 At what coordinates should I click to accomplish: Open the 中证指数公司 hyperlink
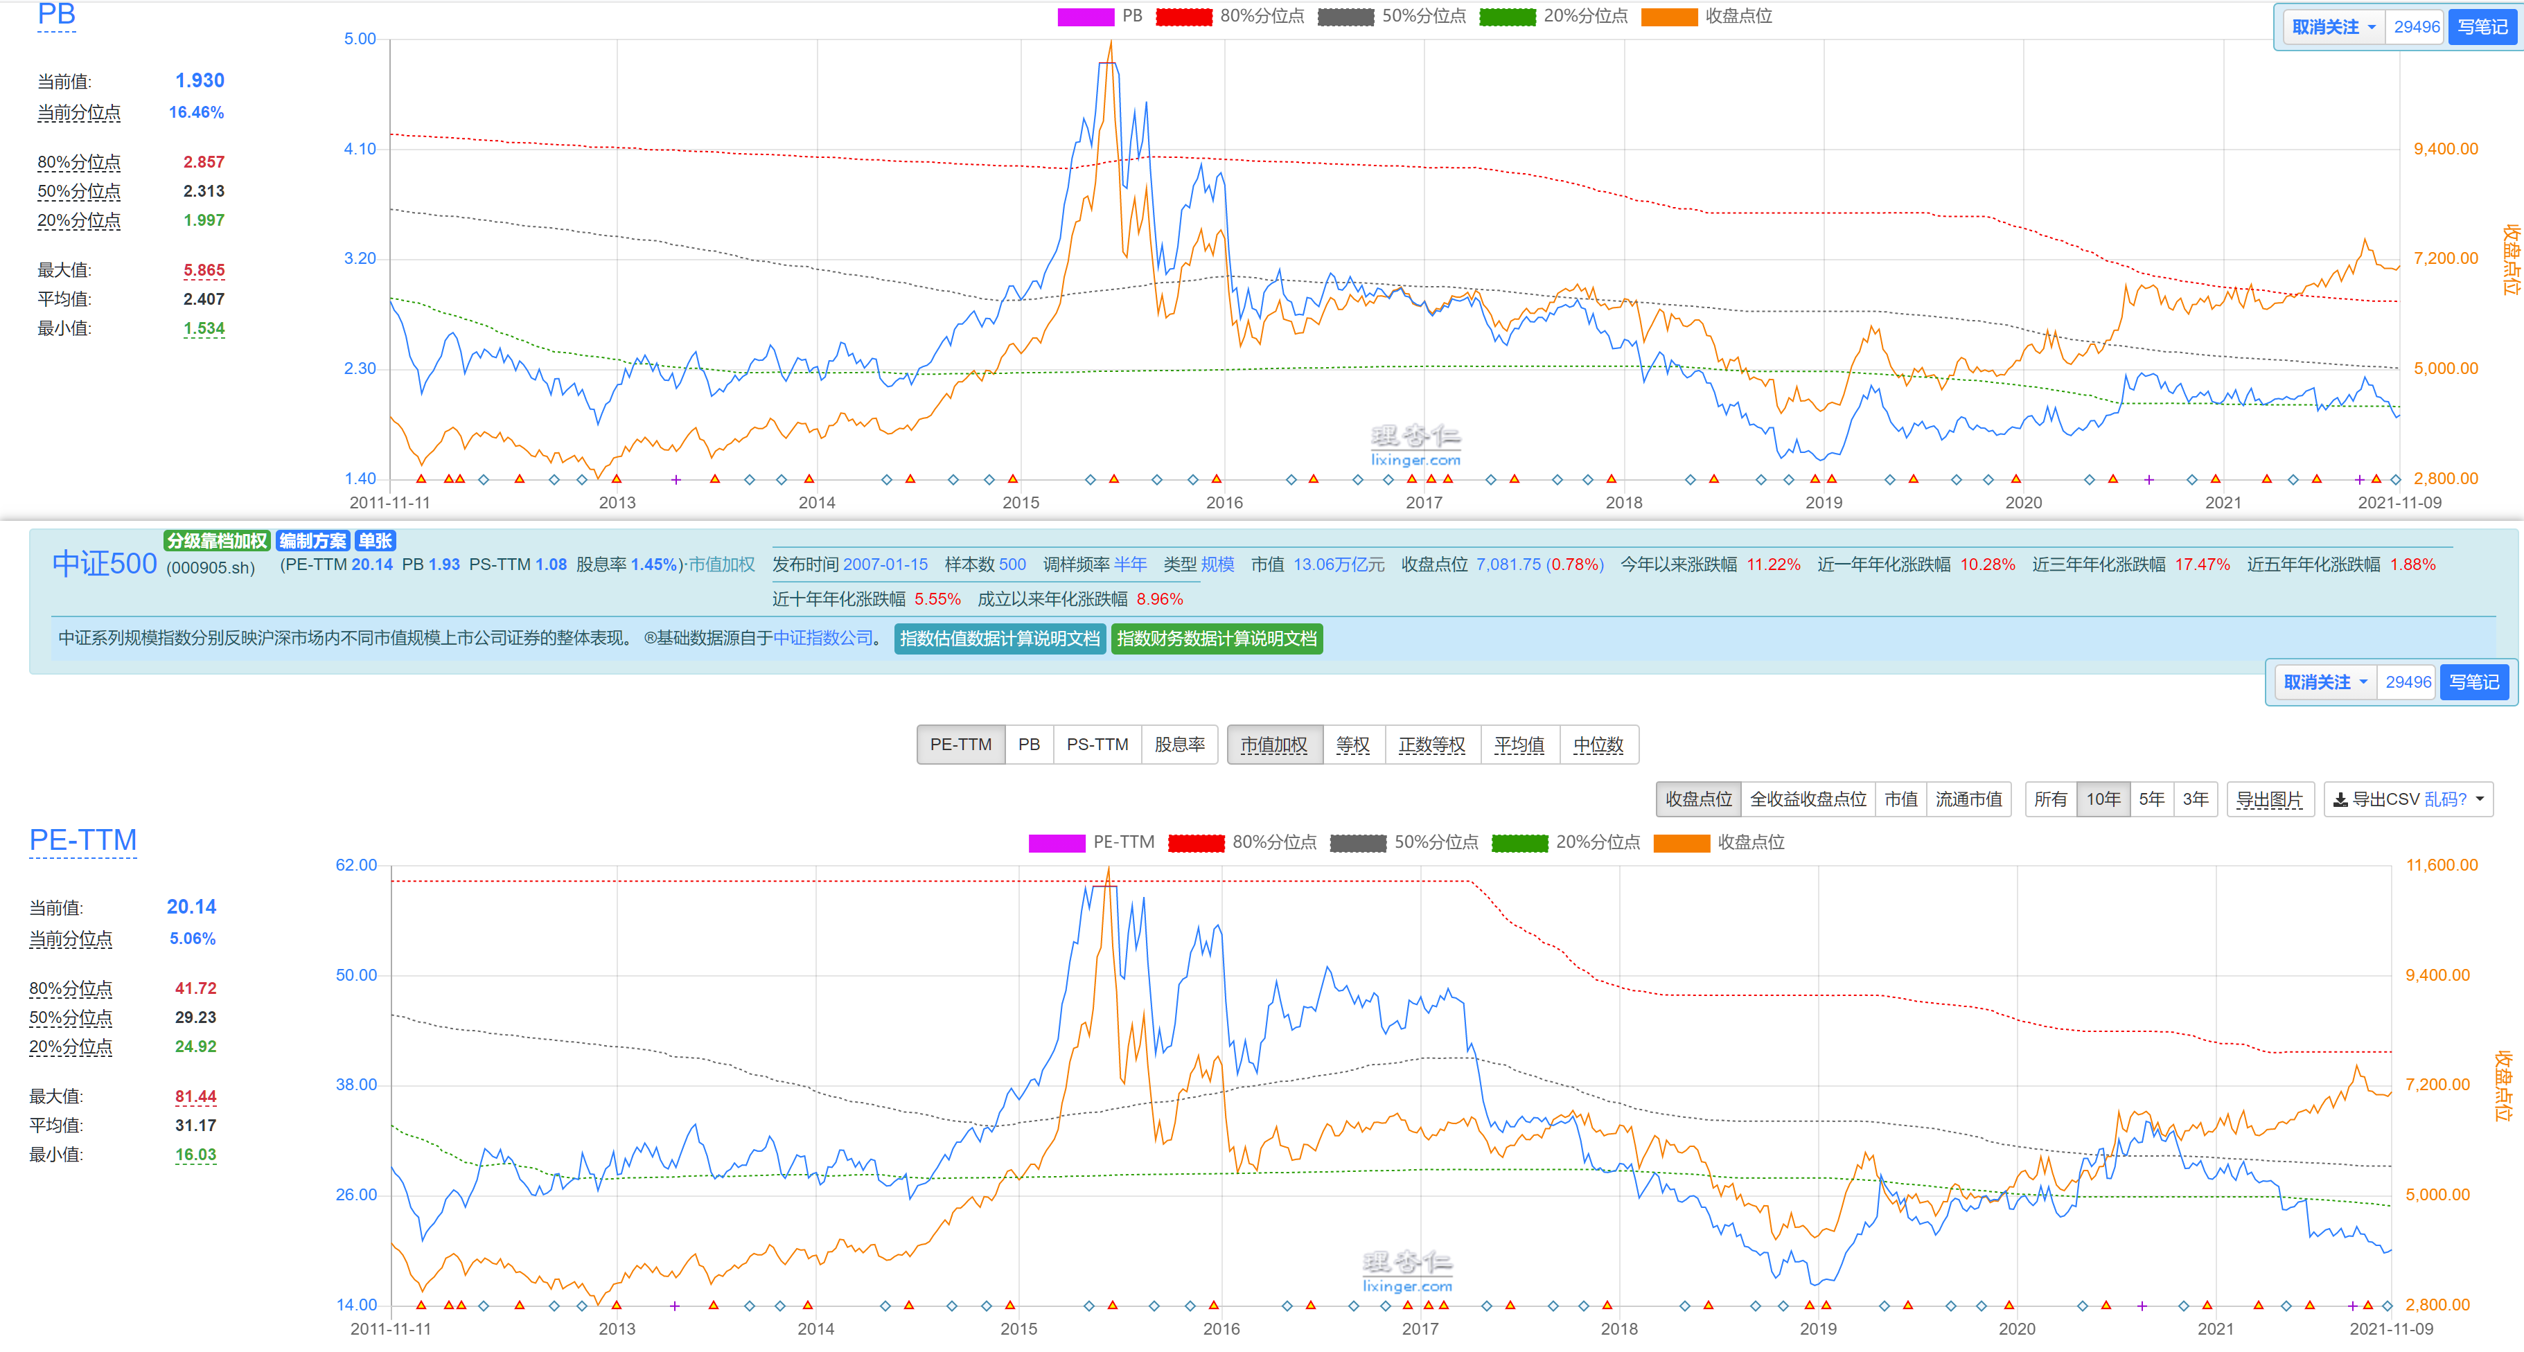click(822, 638)
